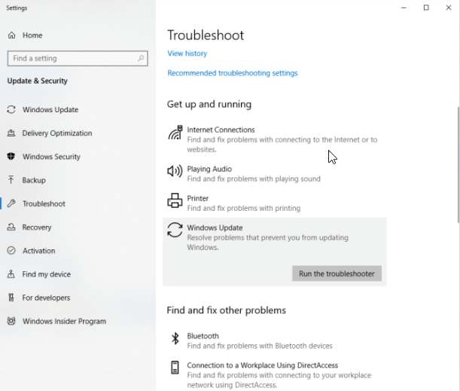Open the For developers page
Screen dimensions: 460x391
point(46,298)
